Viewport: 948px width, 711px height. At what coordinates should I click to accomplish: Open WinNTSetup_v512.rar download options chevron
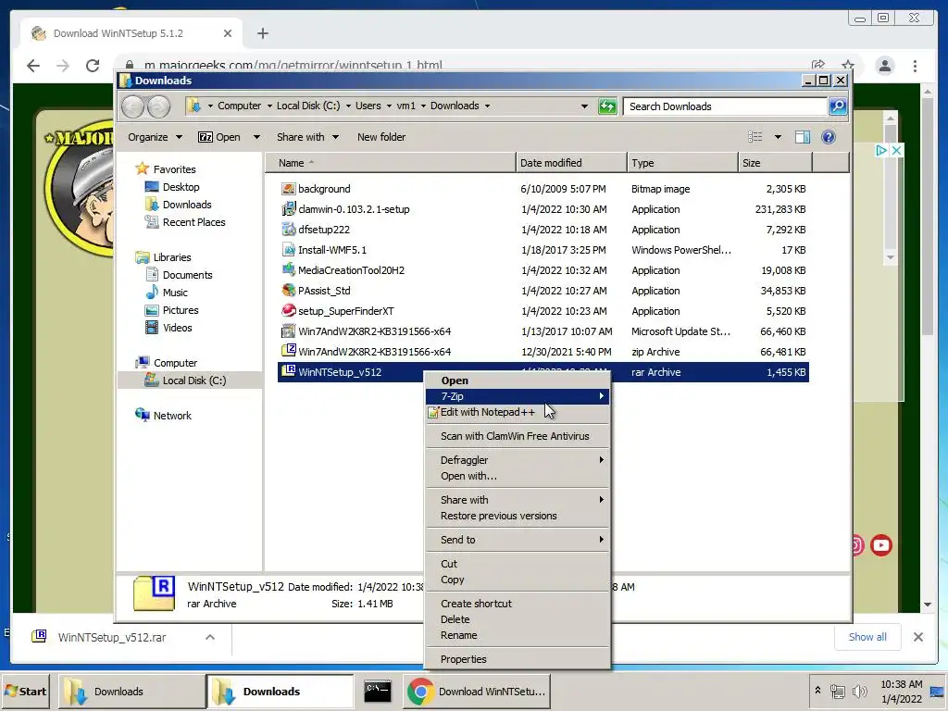[210, 637]
